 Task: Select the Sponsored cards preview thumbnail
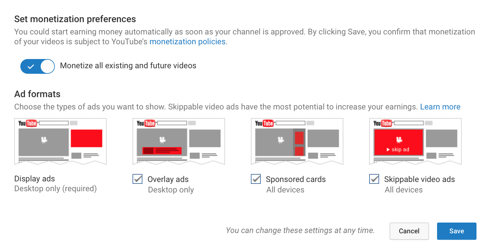(x=297, y=141)
